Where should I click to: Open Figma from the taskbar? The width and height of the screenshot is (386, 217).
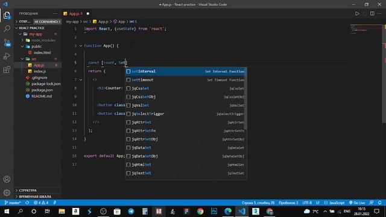[186, 212]
